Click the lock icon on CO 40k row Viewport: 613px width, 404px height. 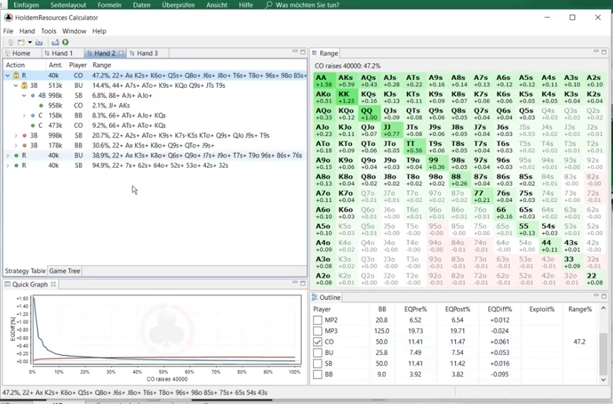[16, 75]
